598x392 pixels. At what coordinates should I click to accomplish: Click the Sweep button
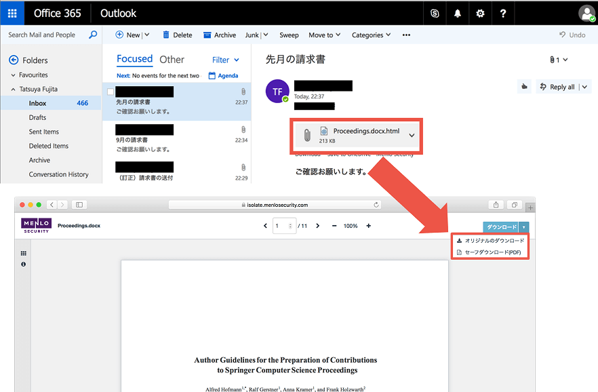point(289,35)
